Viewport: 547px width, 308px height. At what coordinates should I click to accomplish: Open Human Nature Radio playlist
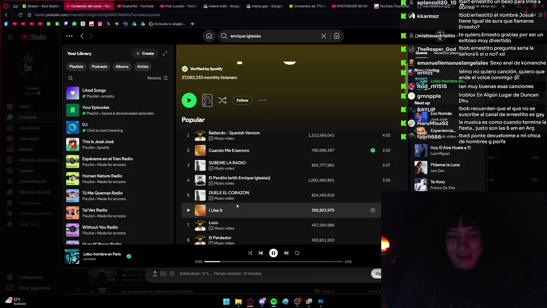coord(118,178)
